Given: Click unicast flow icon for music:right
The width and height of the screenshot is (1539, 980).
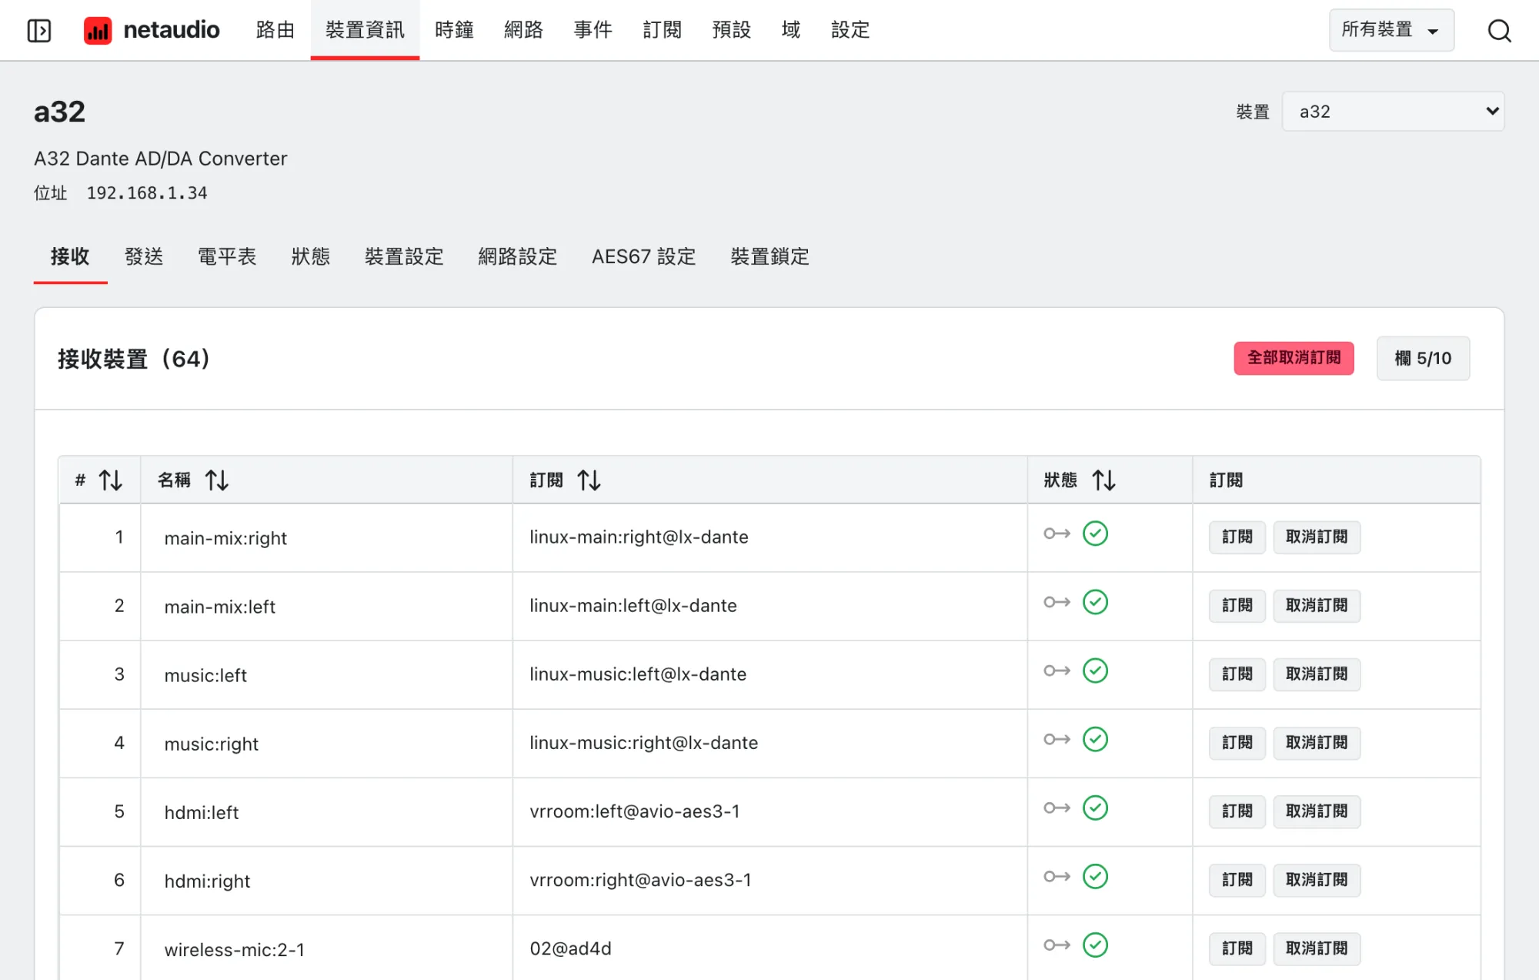Looking at the screenshot, I should (x=1057, y=739).
